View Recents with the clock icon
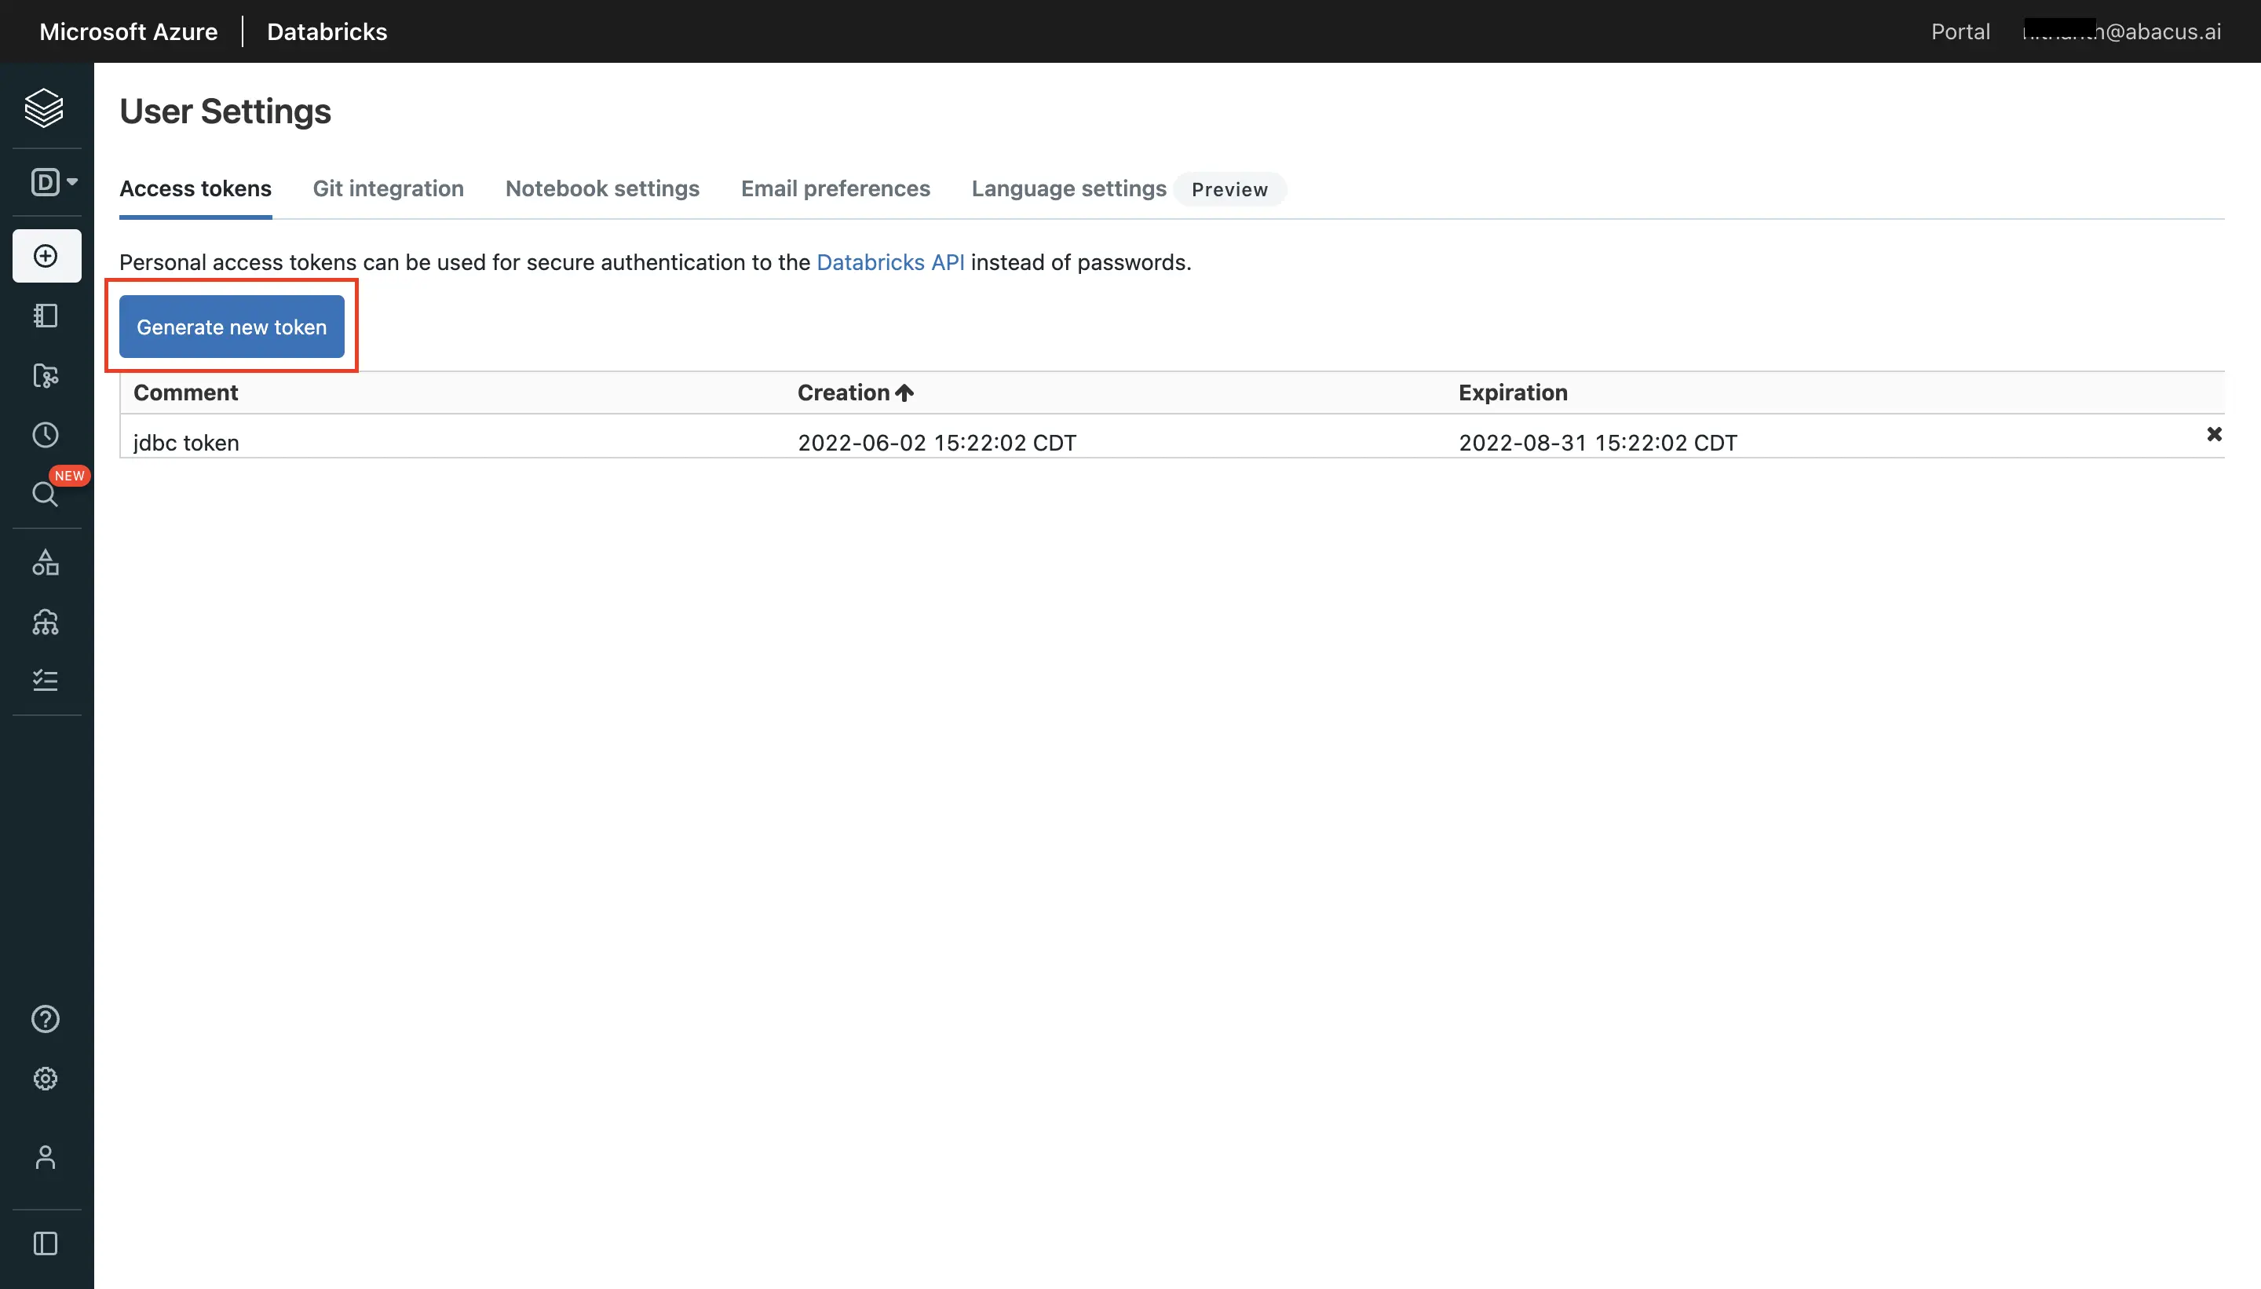Image resolution: width=2261 pixels, height=1289 pixels. 44,434
